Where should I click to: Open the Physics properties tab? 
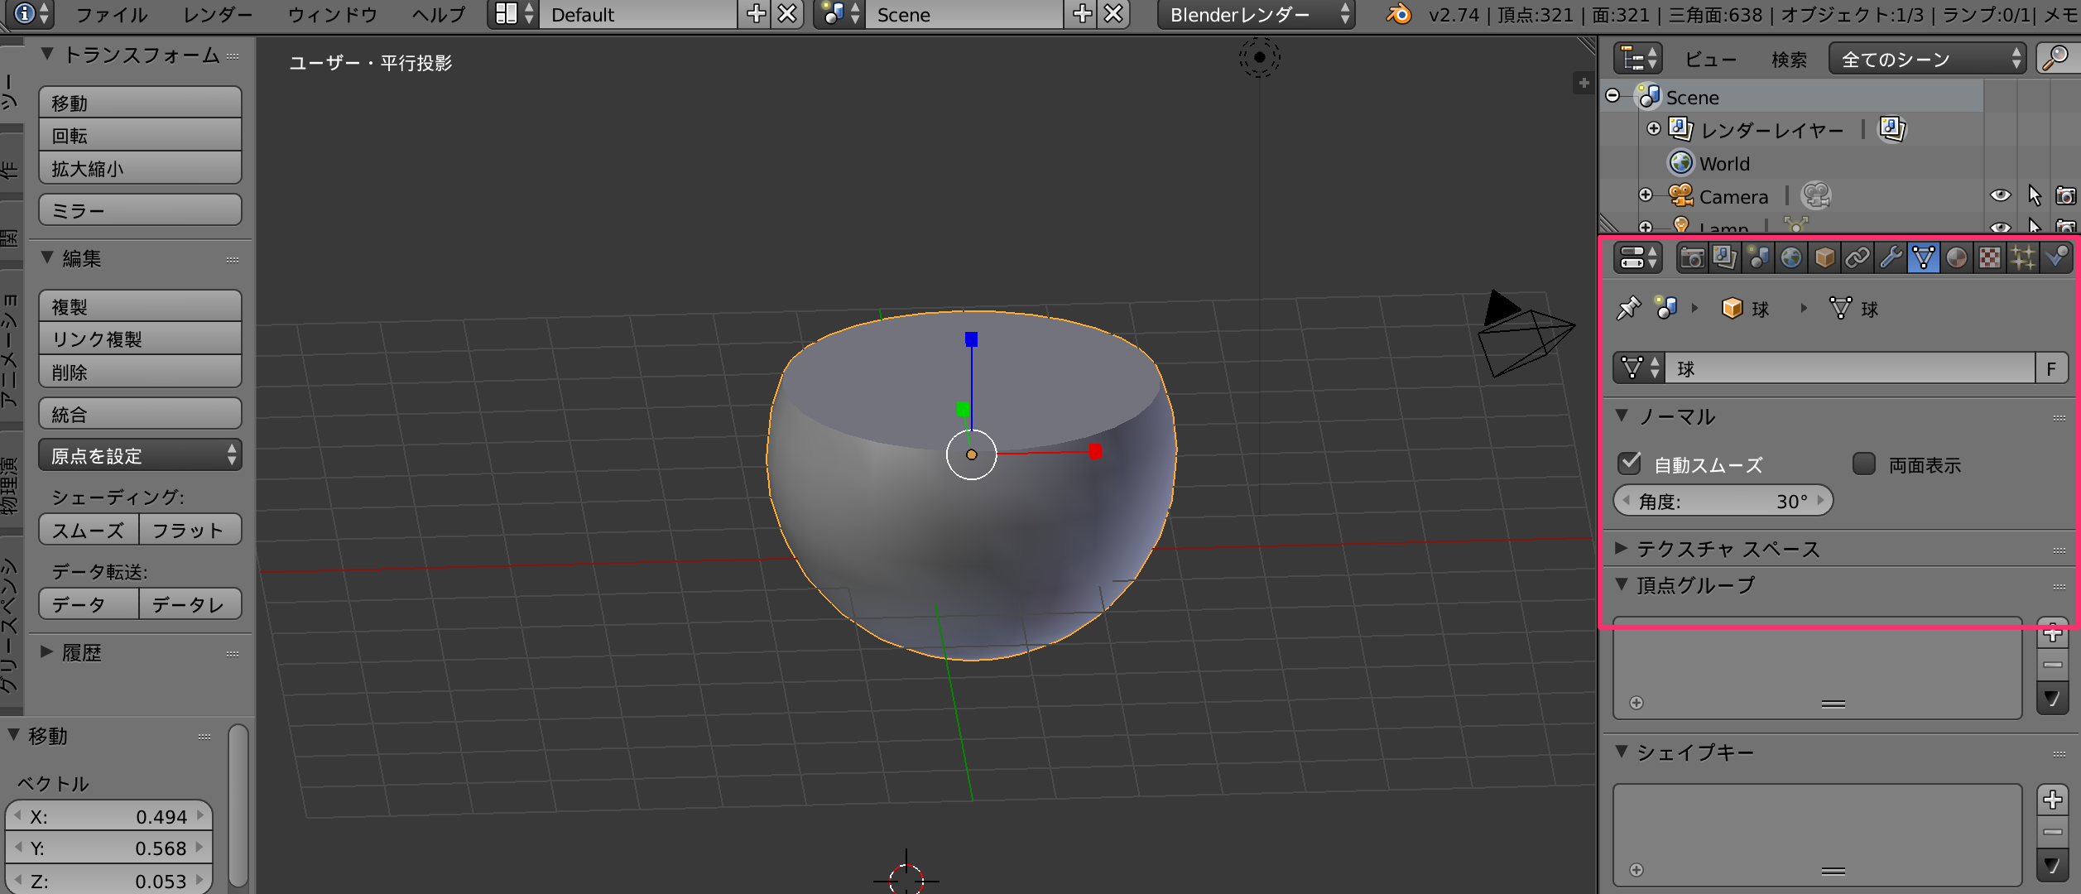[x=2056, y=258]
